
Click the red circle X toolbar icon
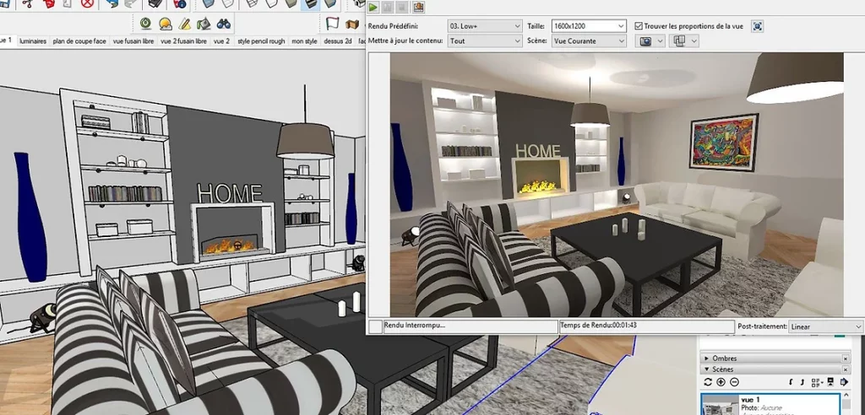tap(88, 4)
